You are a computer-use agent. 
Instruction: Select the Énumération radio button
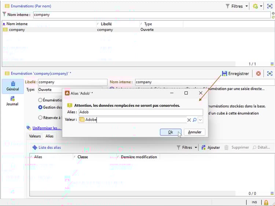(40, 100)
